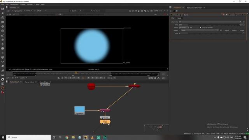Play forward on the timeline

click(88, 78)
